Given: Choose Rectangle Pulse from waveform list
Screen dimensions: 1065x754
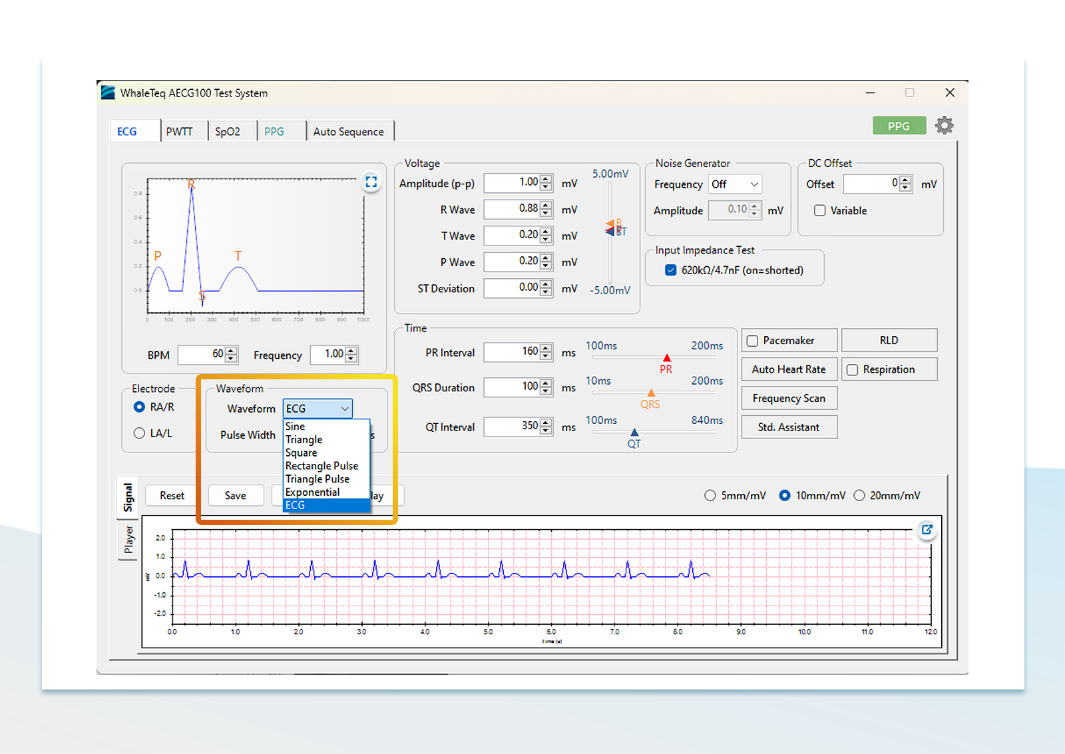Looking at the screenshot, I should click(x=326, y=466).
